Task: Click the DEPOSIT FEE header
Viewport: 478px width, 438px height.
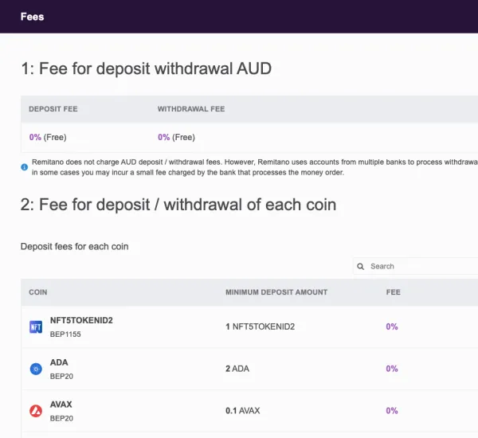Action: 53,109
